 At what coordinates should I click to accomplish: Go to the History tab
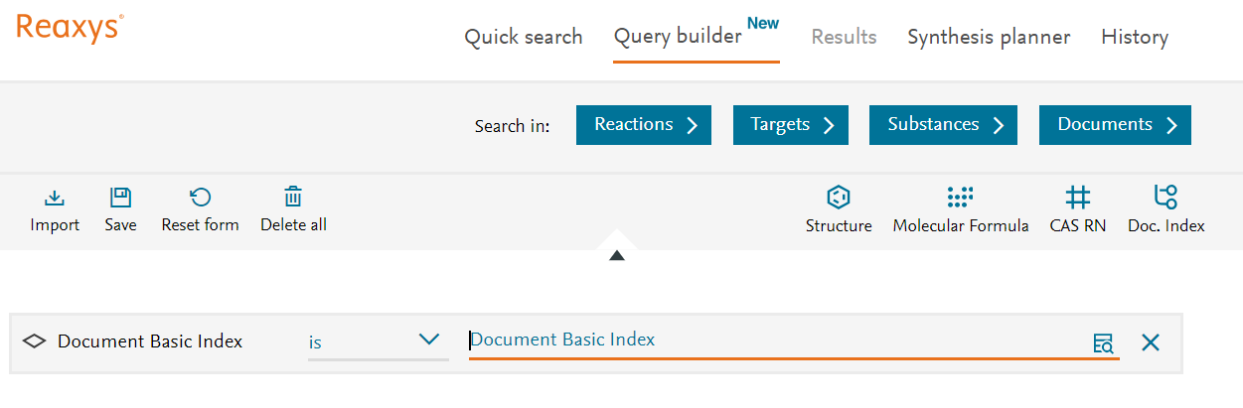(x=1134, y=38)
